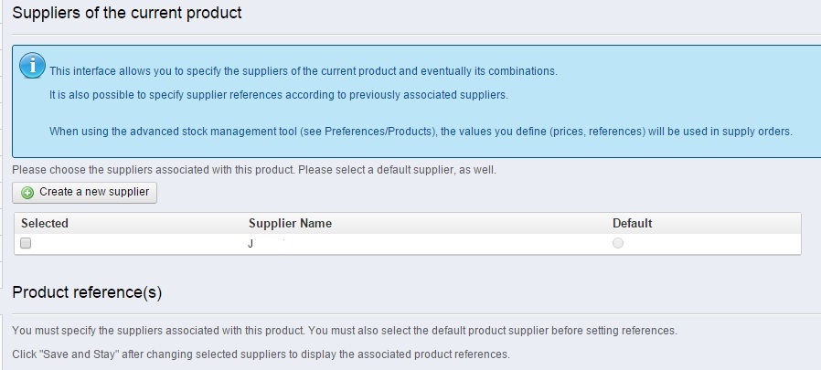Click the This interface allows you text line
821x370 pixels.
[303, 71]
